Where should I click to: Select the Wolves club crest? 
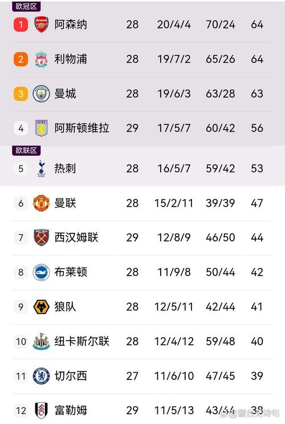click(42, 306)
